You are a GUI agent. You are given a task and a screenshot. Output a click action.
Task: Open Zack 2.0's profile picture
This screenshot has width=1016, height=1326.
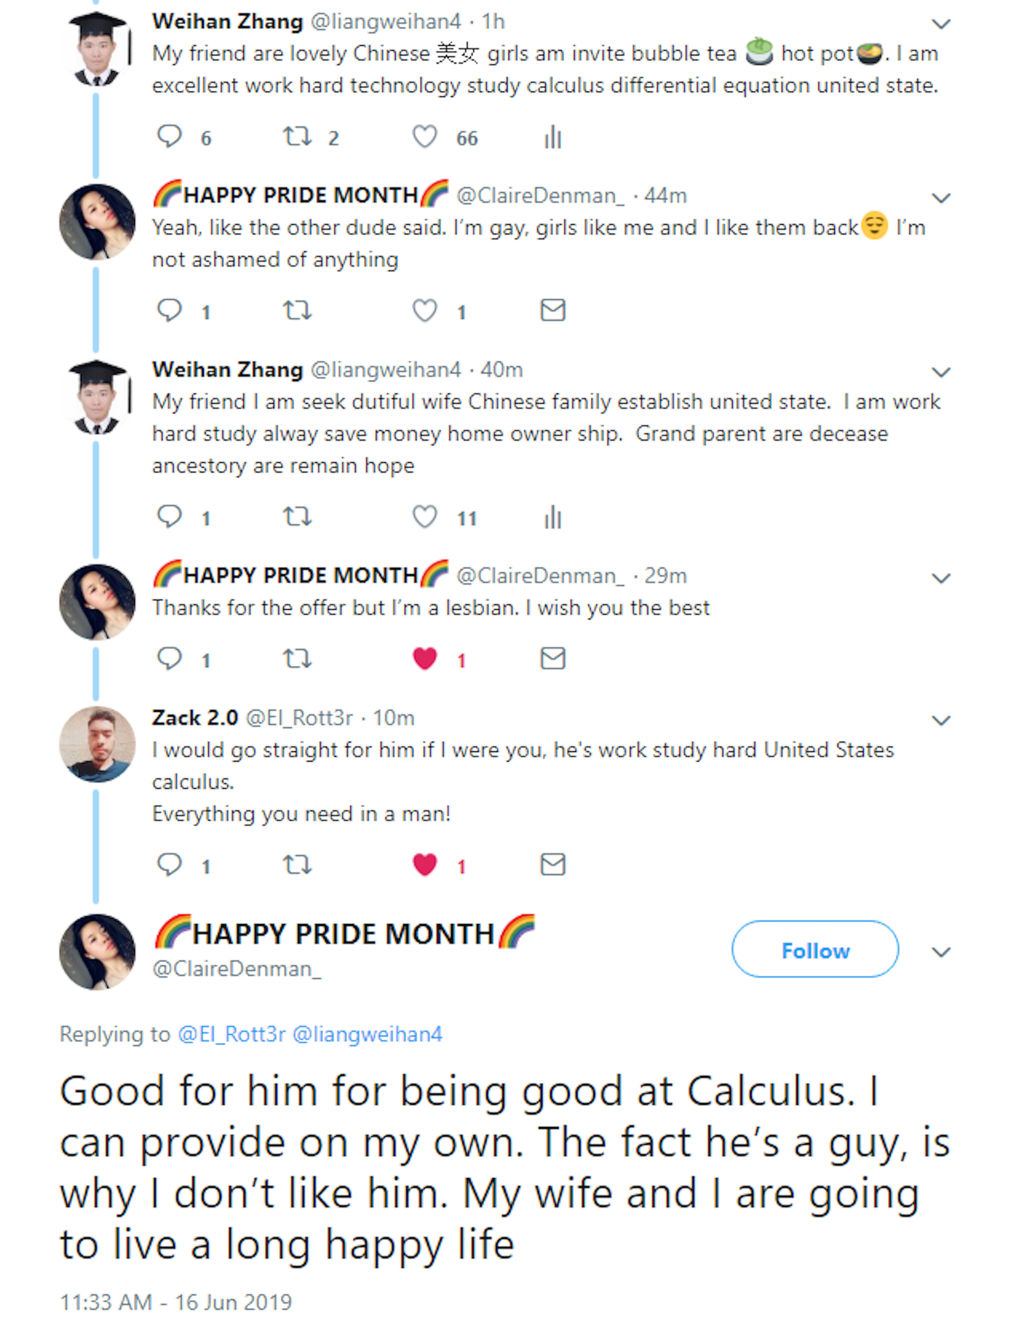coord(97,745)
